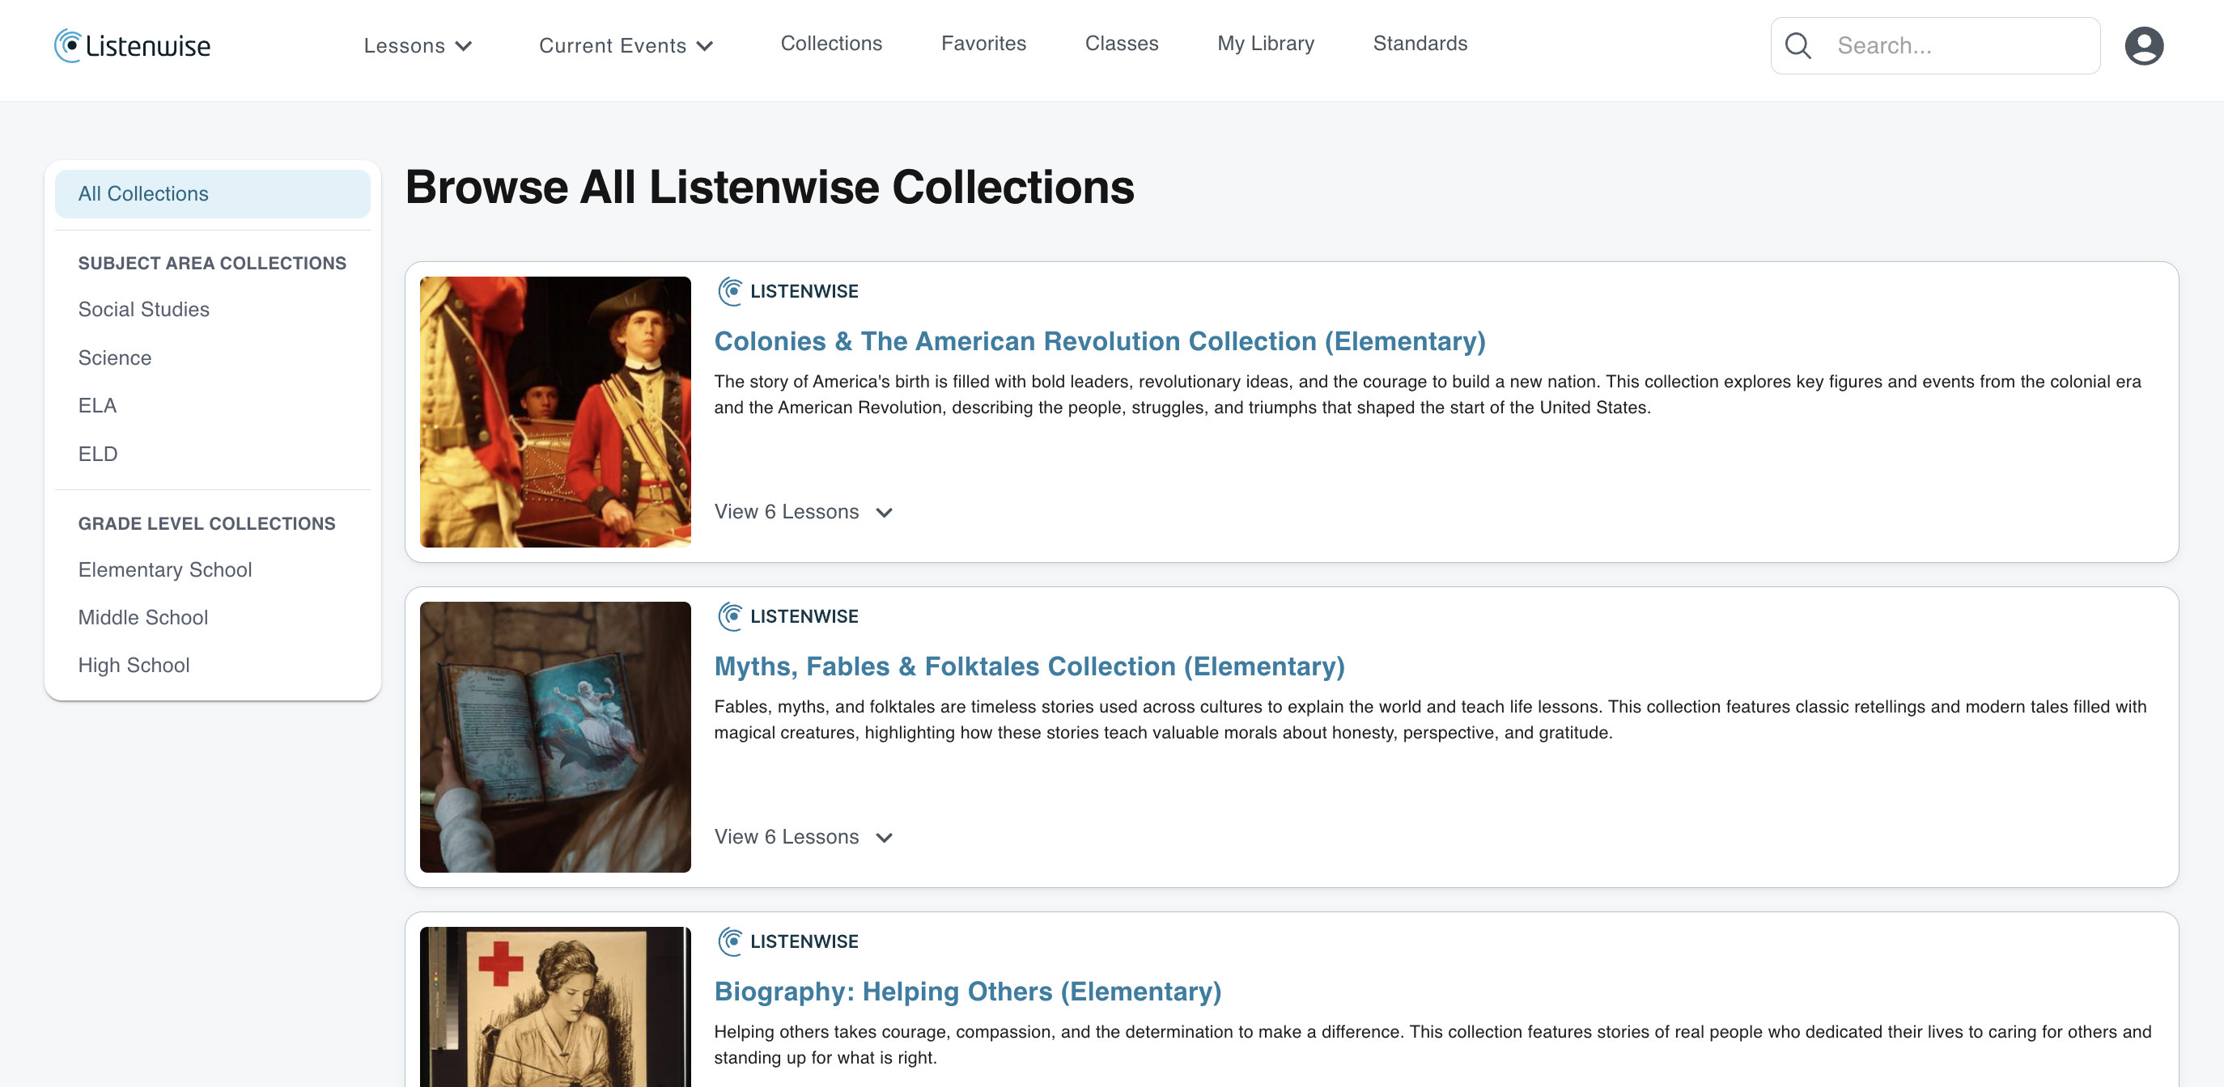Open Colonies & The American Revolution Collection link

click(1099, 341)
